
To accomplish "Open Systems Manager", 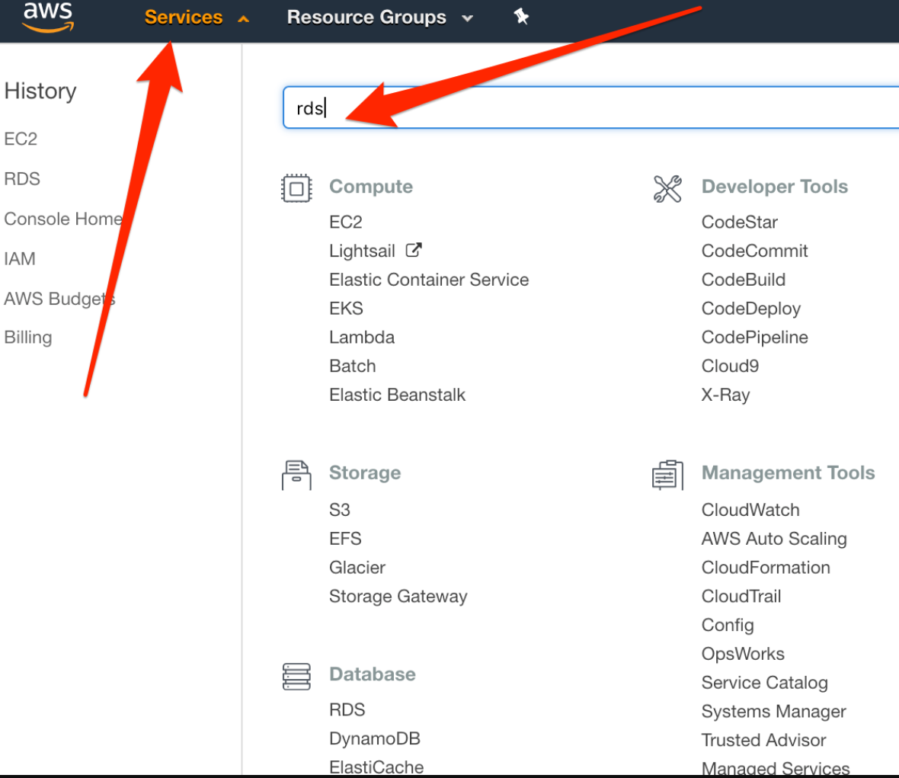I will coord(773,712).
